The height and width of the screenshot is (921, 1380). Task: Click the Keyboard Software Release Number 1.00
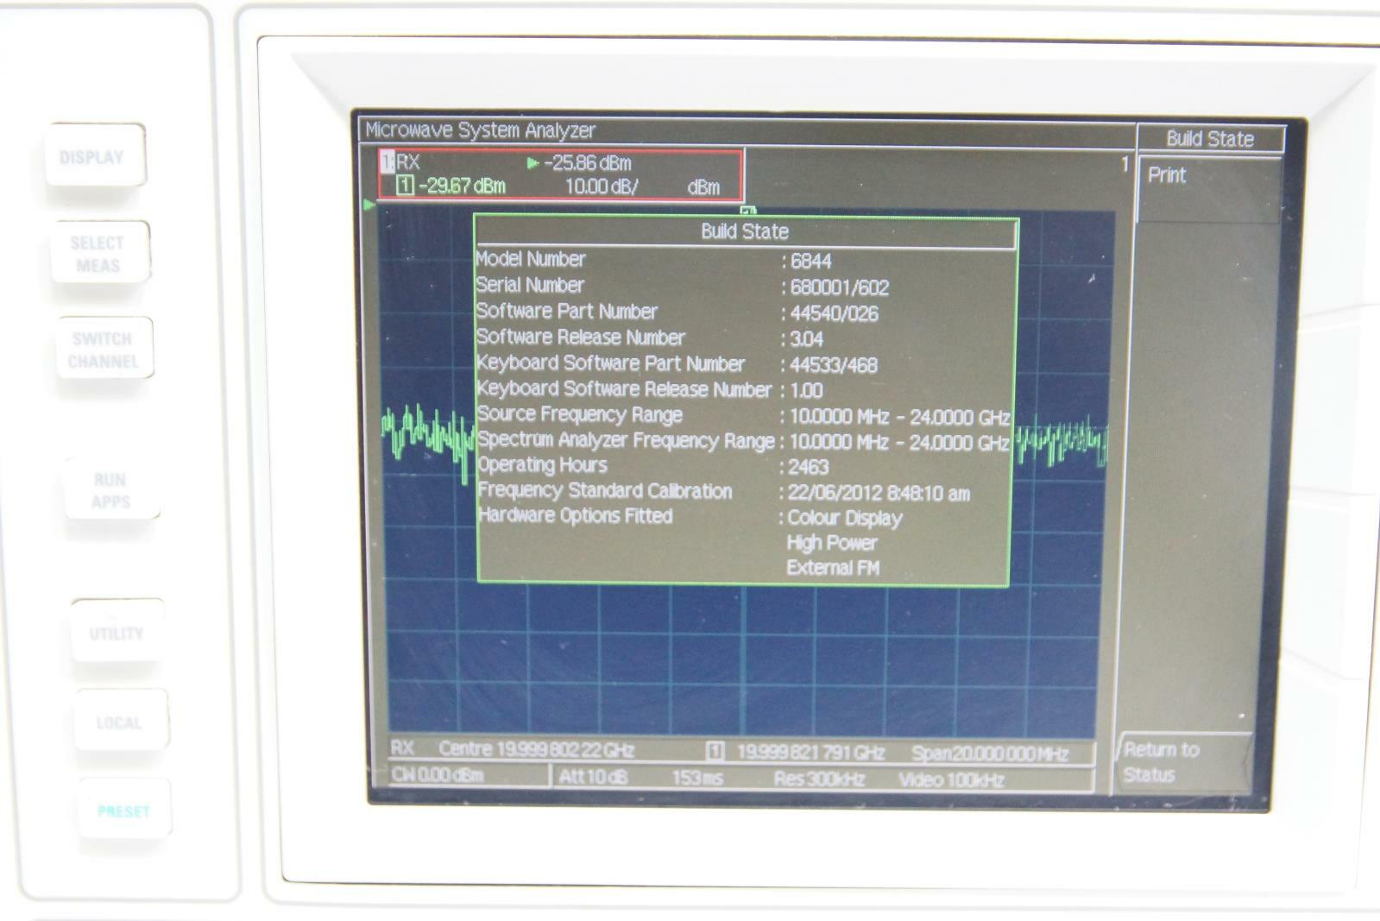pos(806,391)
